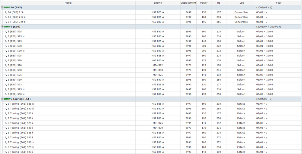Select the 5 (E60) 525 i N52 B25 A model name
Screen dimensions: 302x154
click(15, 56)
